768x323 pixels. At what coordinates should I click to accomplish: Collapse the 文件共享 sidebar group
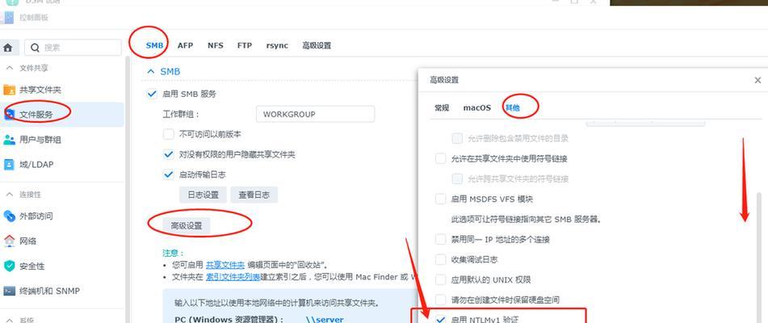click(x=10, y=68)
